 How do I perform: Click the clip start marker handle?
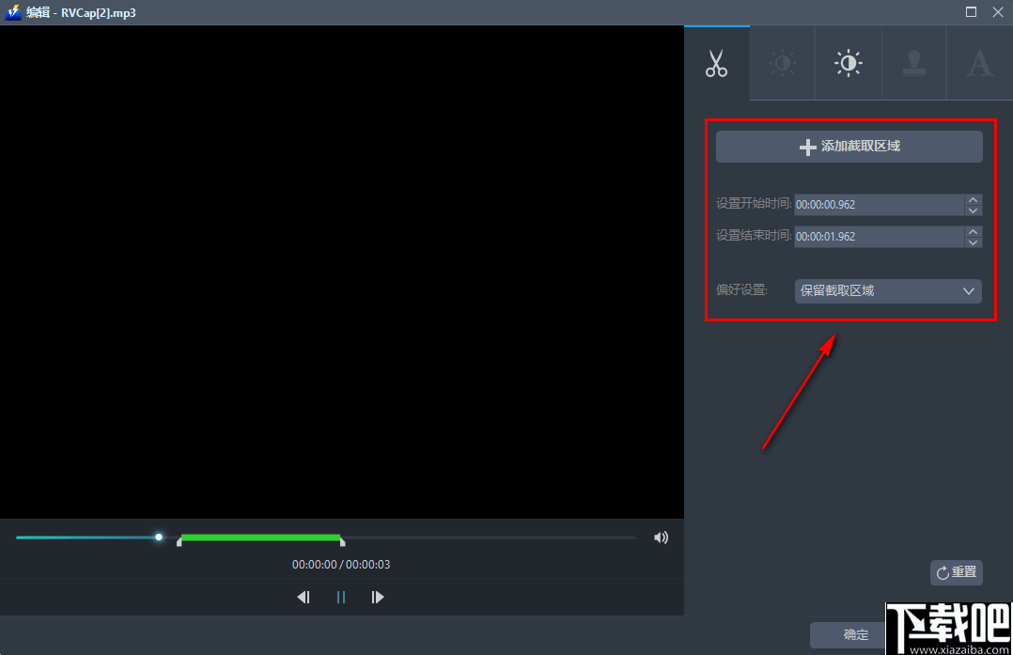click(x=179, y=542)
